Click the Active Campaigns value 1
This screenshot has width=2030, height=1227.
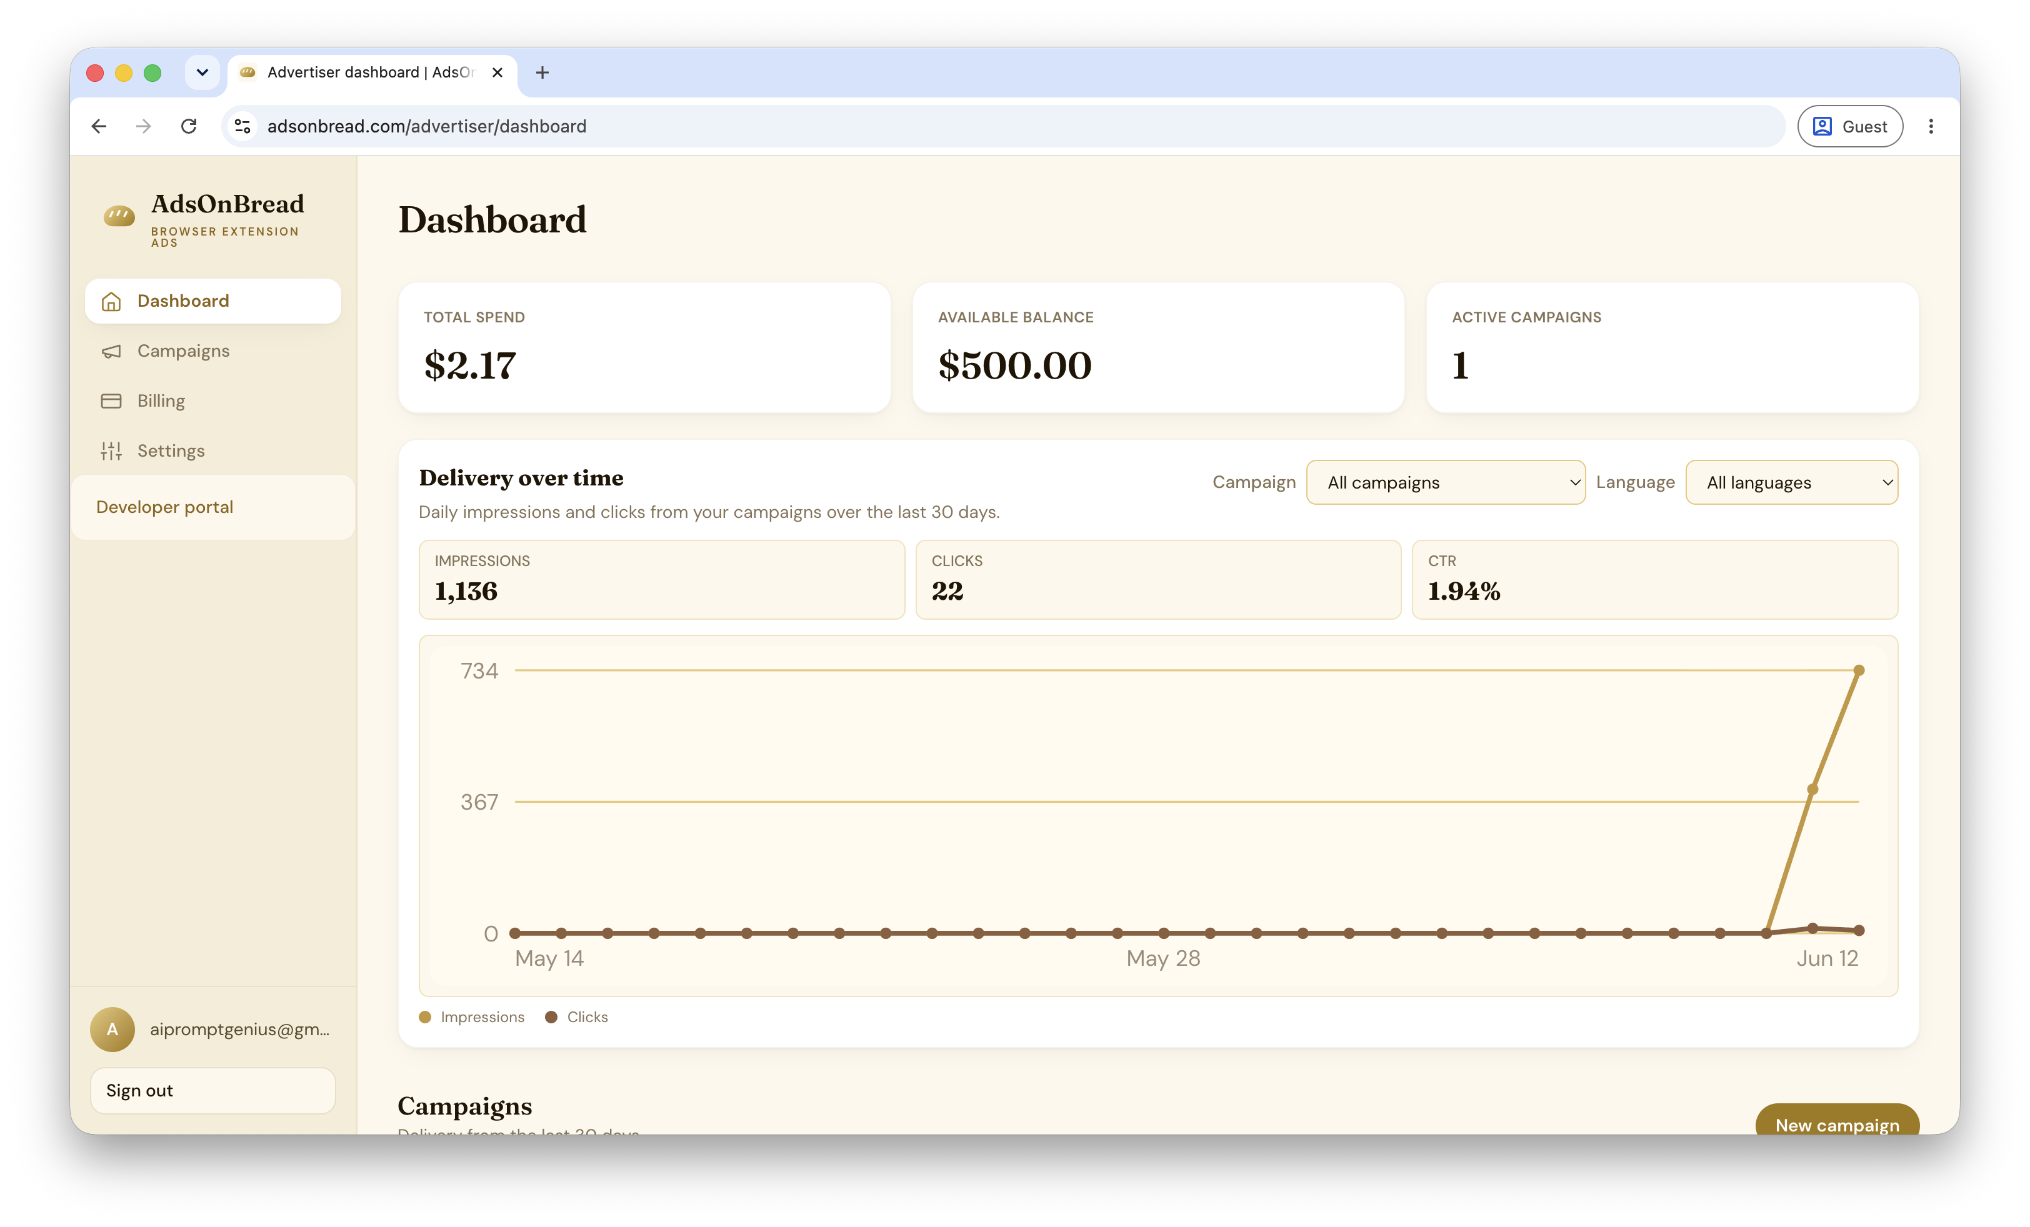click(1460, 365)
